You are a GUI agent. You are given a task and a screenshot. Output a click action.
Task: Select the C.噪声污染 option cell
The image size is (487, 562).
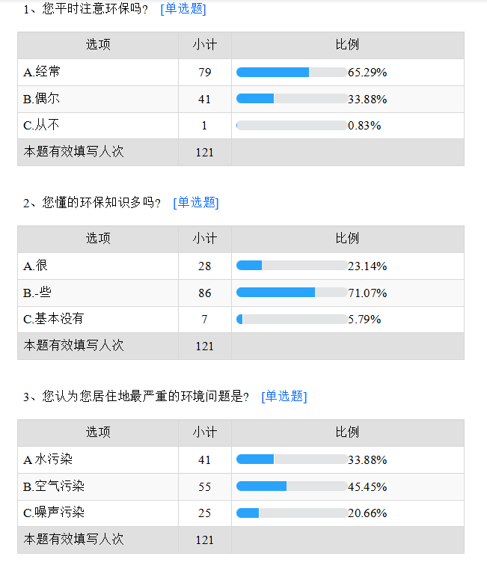[x=98, y=513]
